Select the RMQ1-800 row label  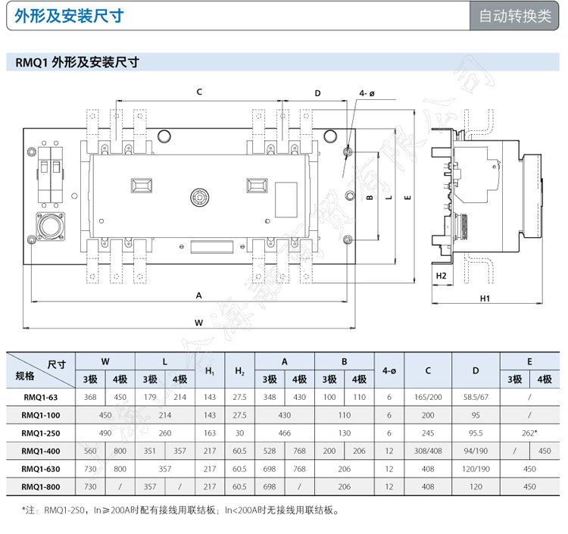pyautogui.click(x=40, y=487)
